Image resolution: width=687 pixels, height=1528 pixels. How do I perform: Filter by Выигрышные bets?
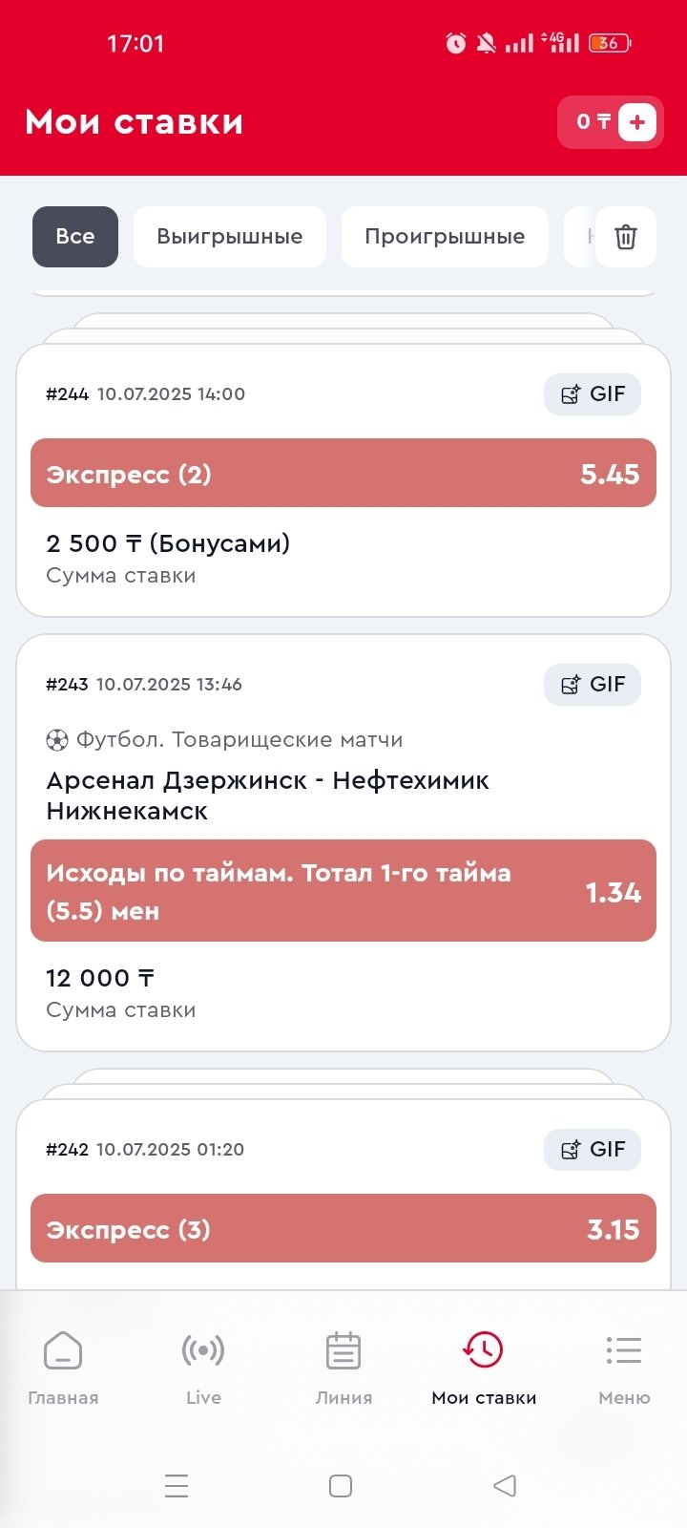click(x=230, y=237)
